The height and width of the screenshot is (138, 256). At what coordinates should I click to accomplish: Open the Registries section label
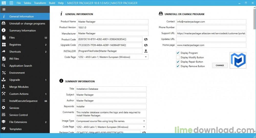pyautogui.click(x=15, y=44)
